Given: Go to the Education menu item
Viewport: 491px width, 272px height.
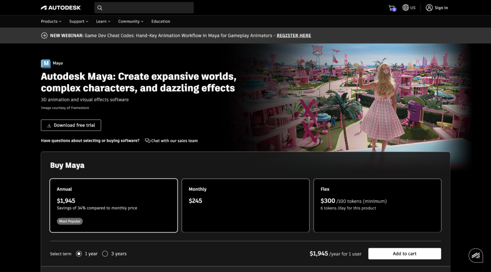Looking at the screenshot, I should [x=161, y=22].
